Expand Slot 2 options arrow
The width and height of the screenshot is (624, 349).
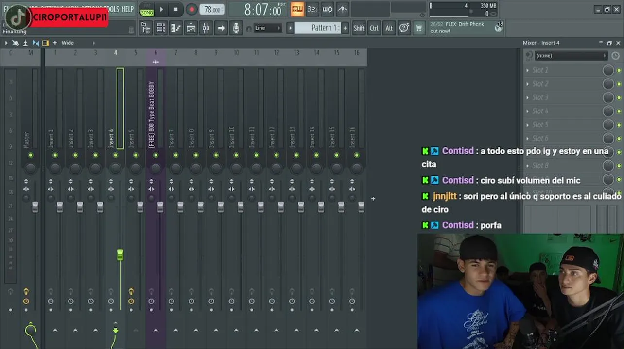click(x=527, y=84)
